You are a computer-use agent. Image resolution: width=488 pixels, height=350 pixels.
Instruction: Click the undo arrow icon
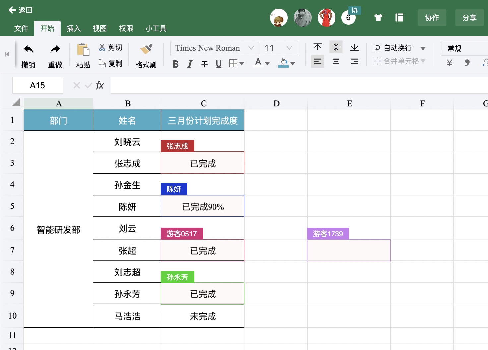point(29,49)
